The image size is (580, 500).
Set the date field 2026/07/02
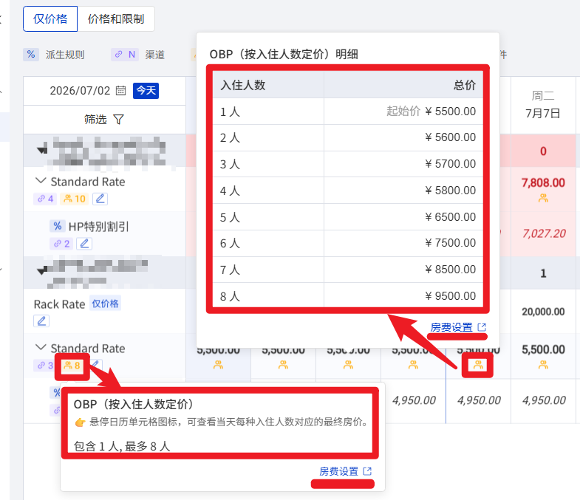81,91
